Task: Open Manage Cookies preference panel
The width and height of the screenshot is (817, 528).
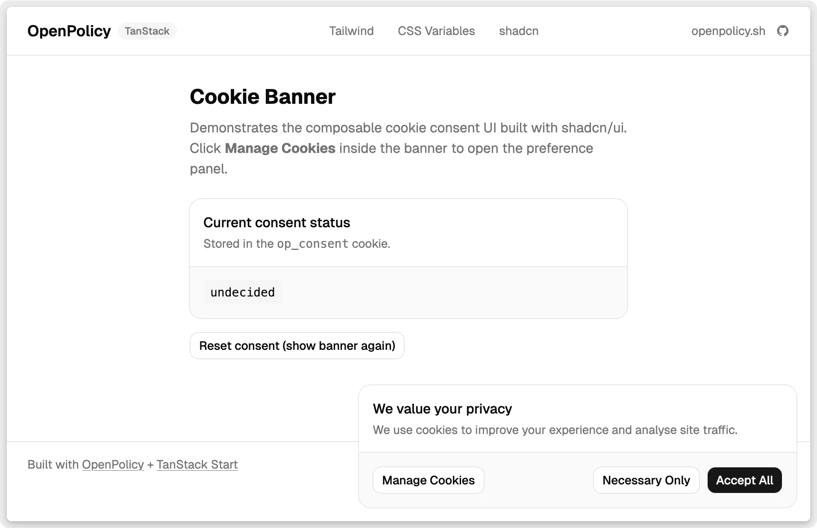Action: [428, 480]
